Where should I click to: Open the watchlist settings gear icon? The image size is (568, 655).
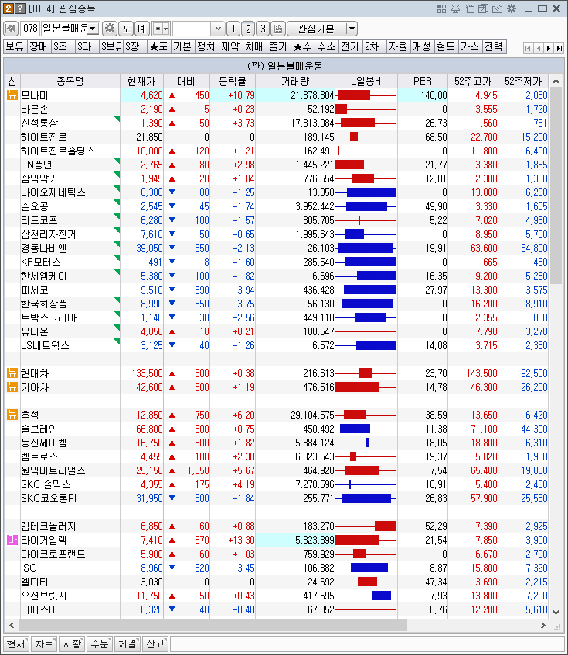click(110, 29)
